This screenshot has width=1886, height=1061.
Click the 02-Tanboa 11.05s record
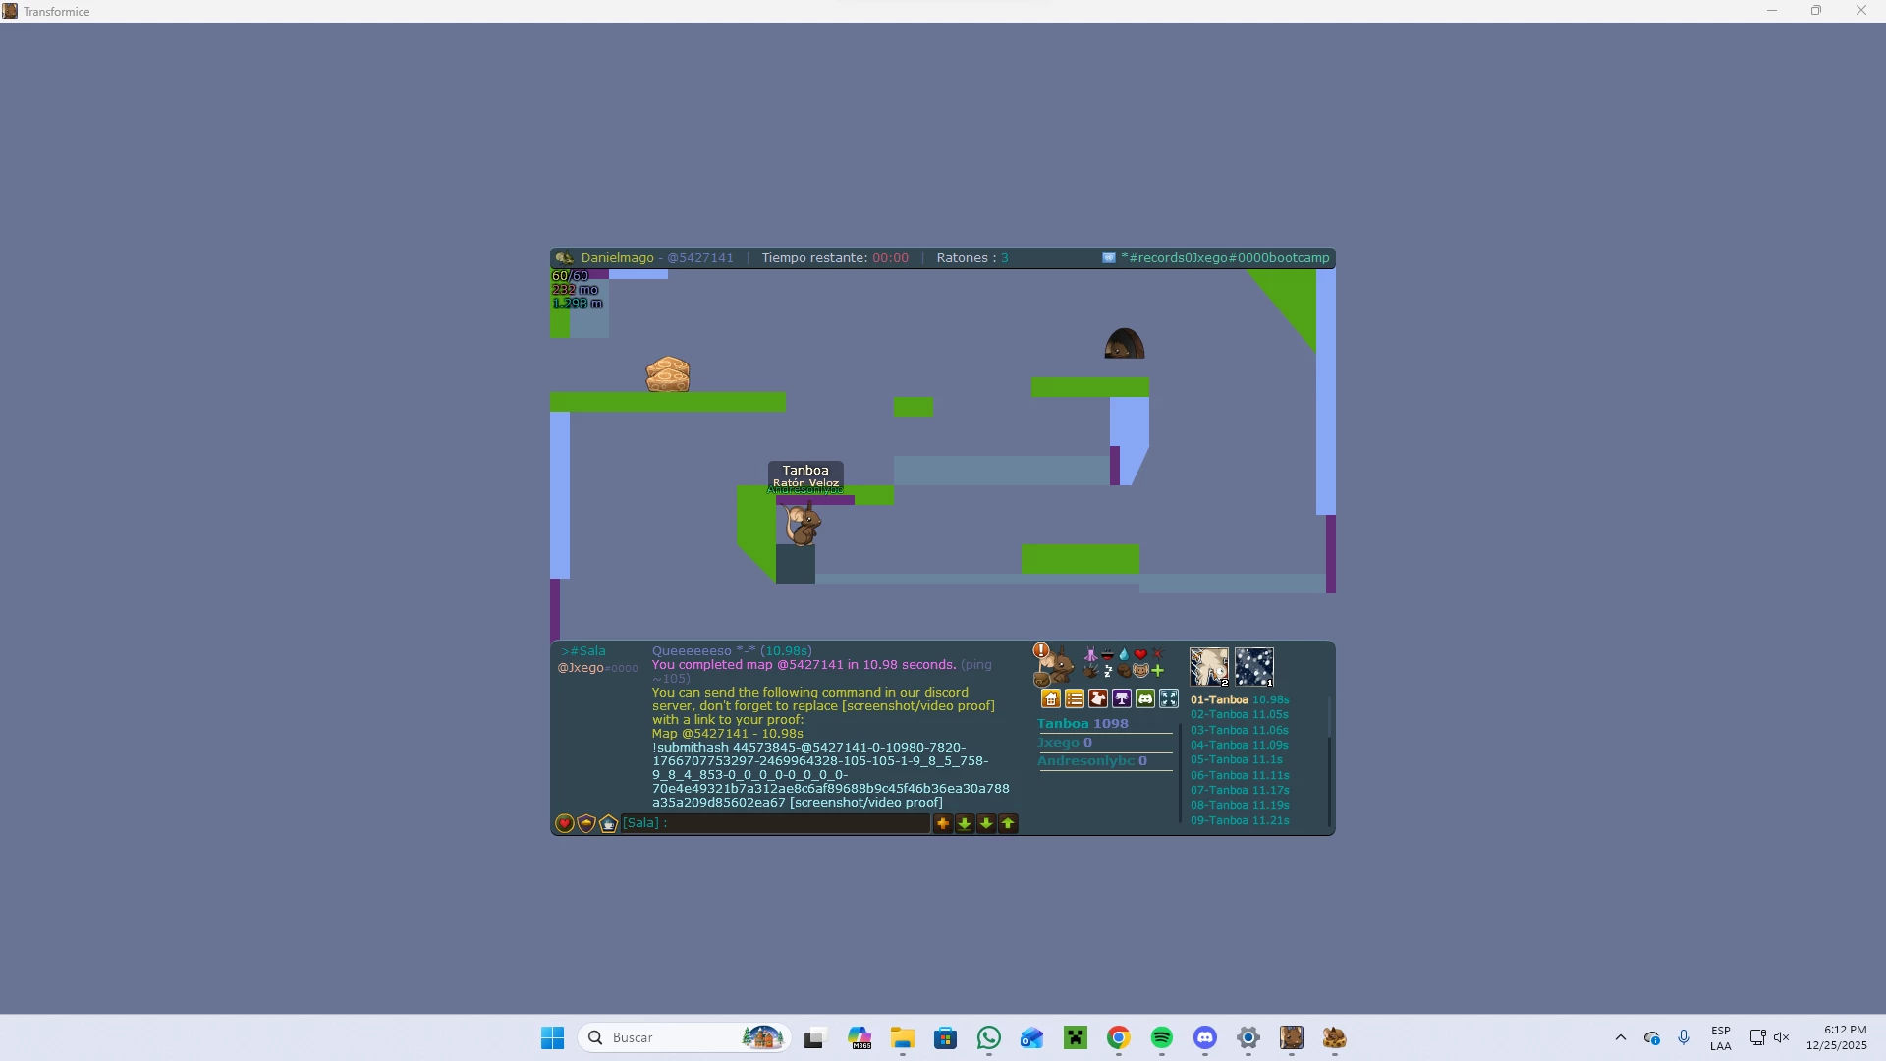[x=1240, y=715]
